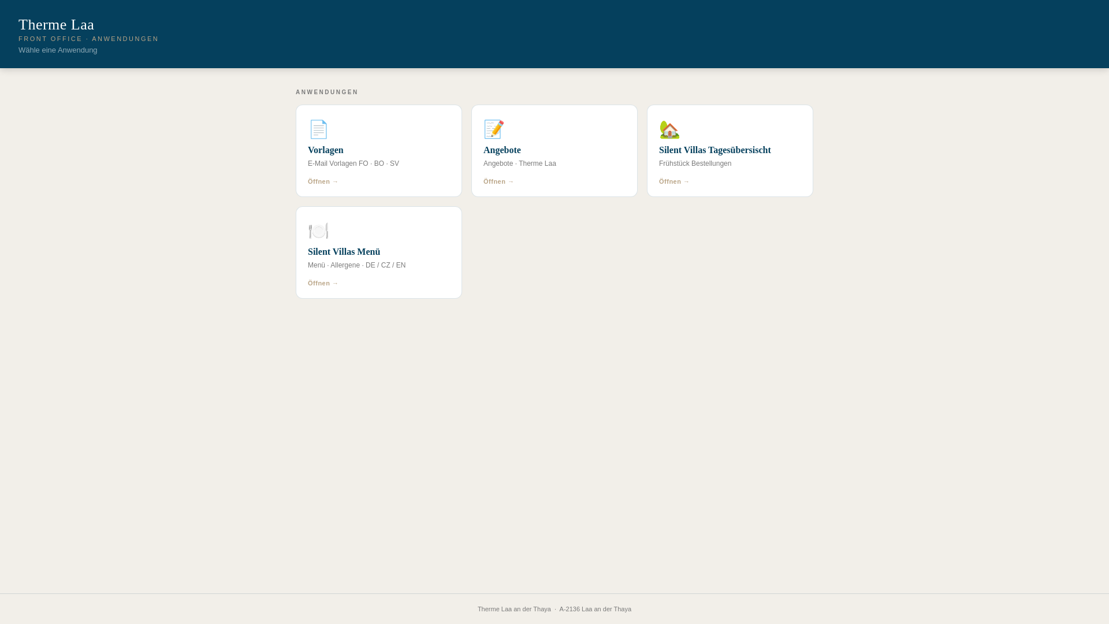Click 'E-Mail Vorlagen FO · BO · SV' description
The height and width of the screenshot is (624, 1109).
coord(353,164)
